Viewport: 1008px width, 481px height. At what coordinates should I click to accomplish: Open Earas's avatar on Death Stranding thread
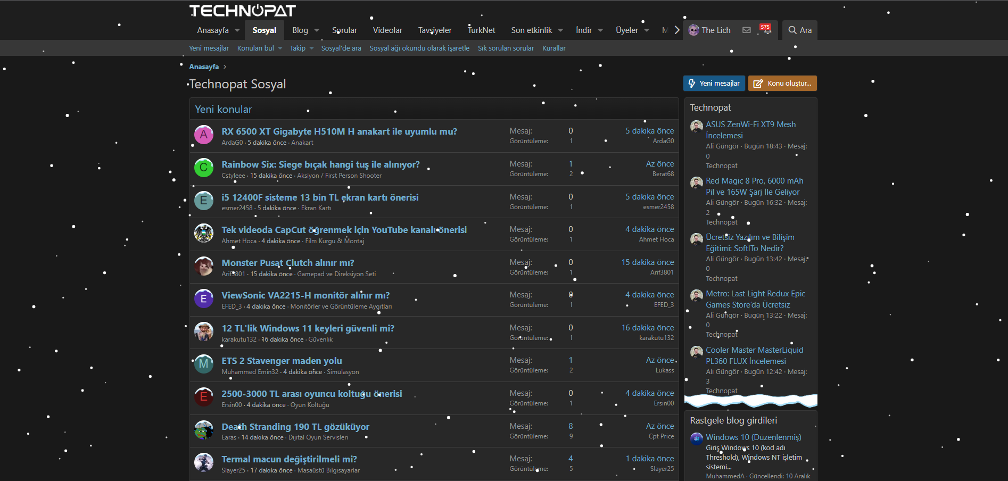pos(203,430)
